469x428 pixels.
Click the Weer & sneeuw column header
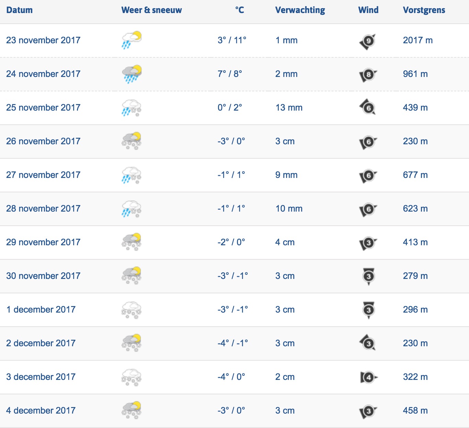coord(151,10)
